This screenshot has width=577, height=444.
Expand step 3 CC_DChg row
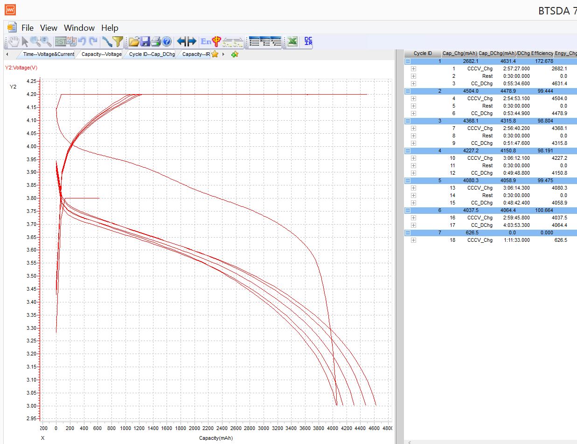[413, 83]
